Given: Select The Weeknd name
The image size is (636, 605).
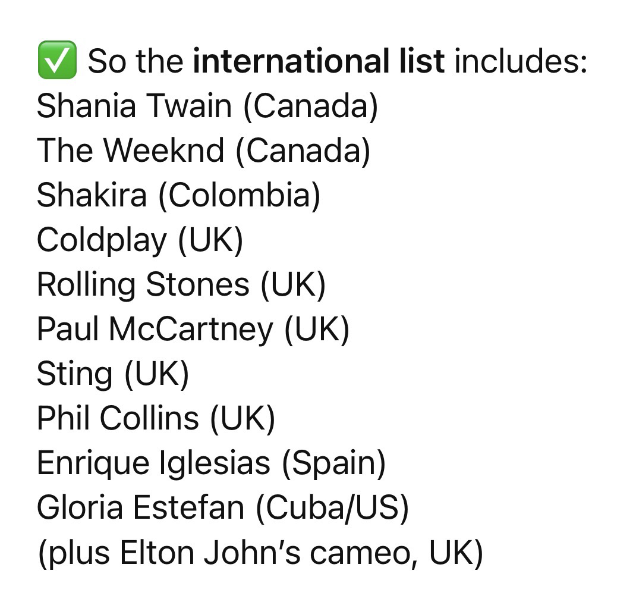Looking at the screenshot, I should click(x=130, y=151).
